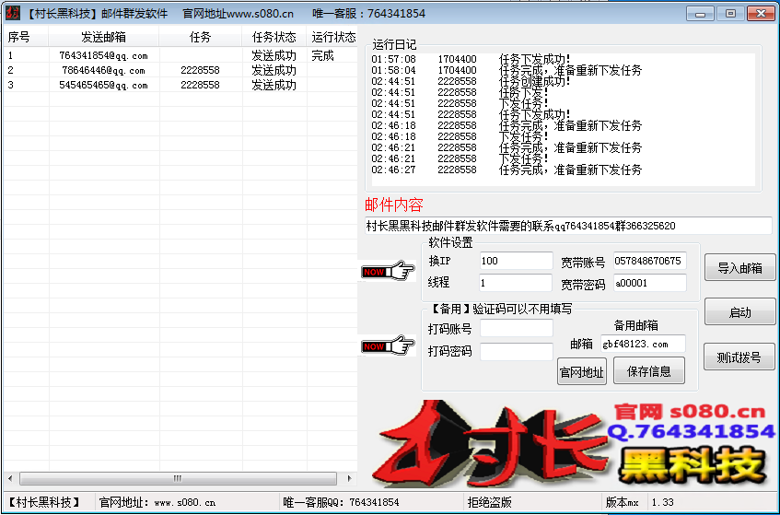Click the 序号 column header
780x515 pixels.
(x=26, y=37)
